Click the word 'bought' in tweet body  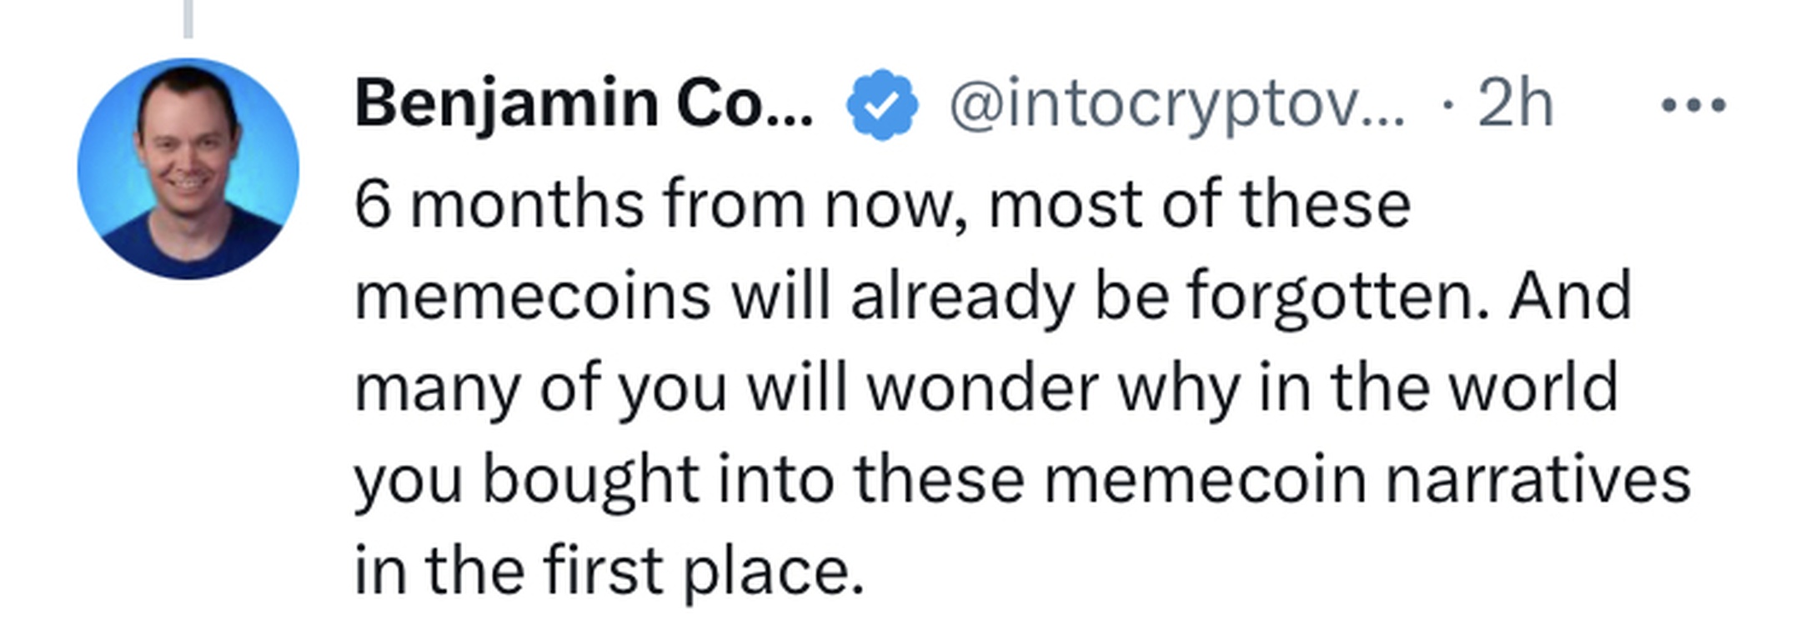coord(590,480)
